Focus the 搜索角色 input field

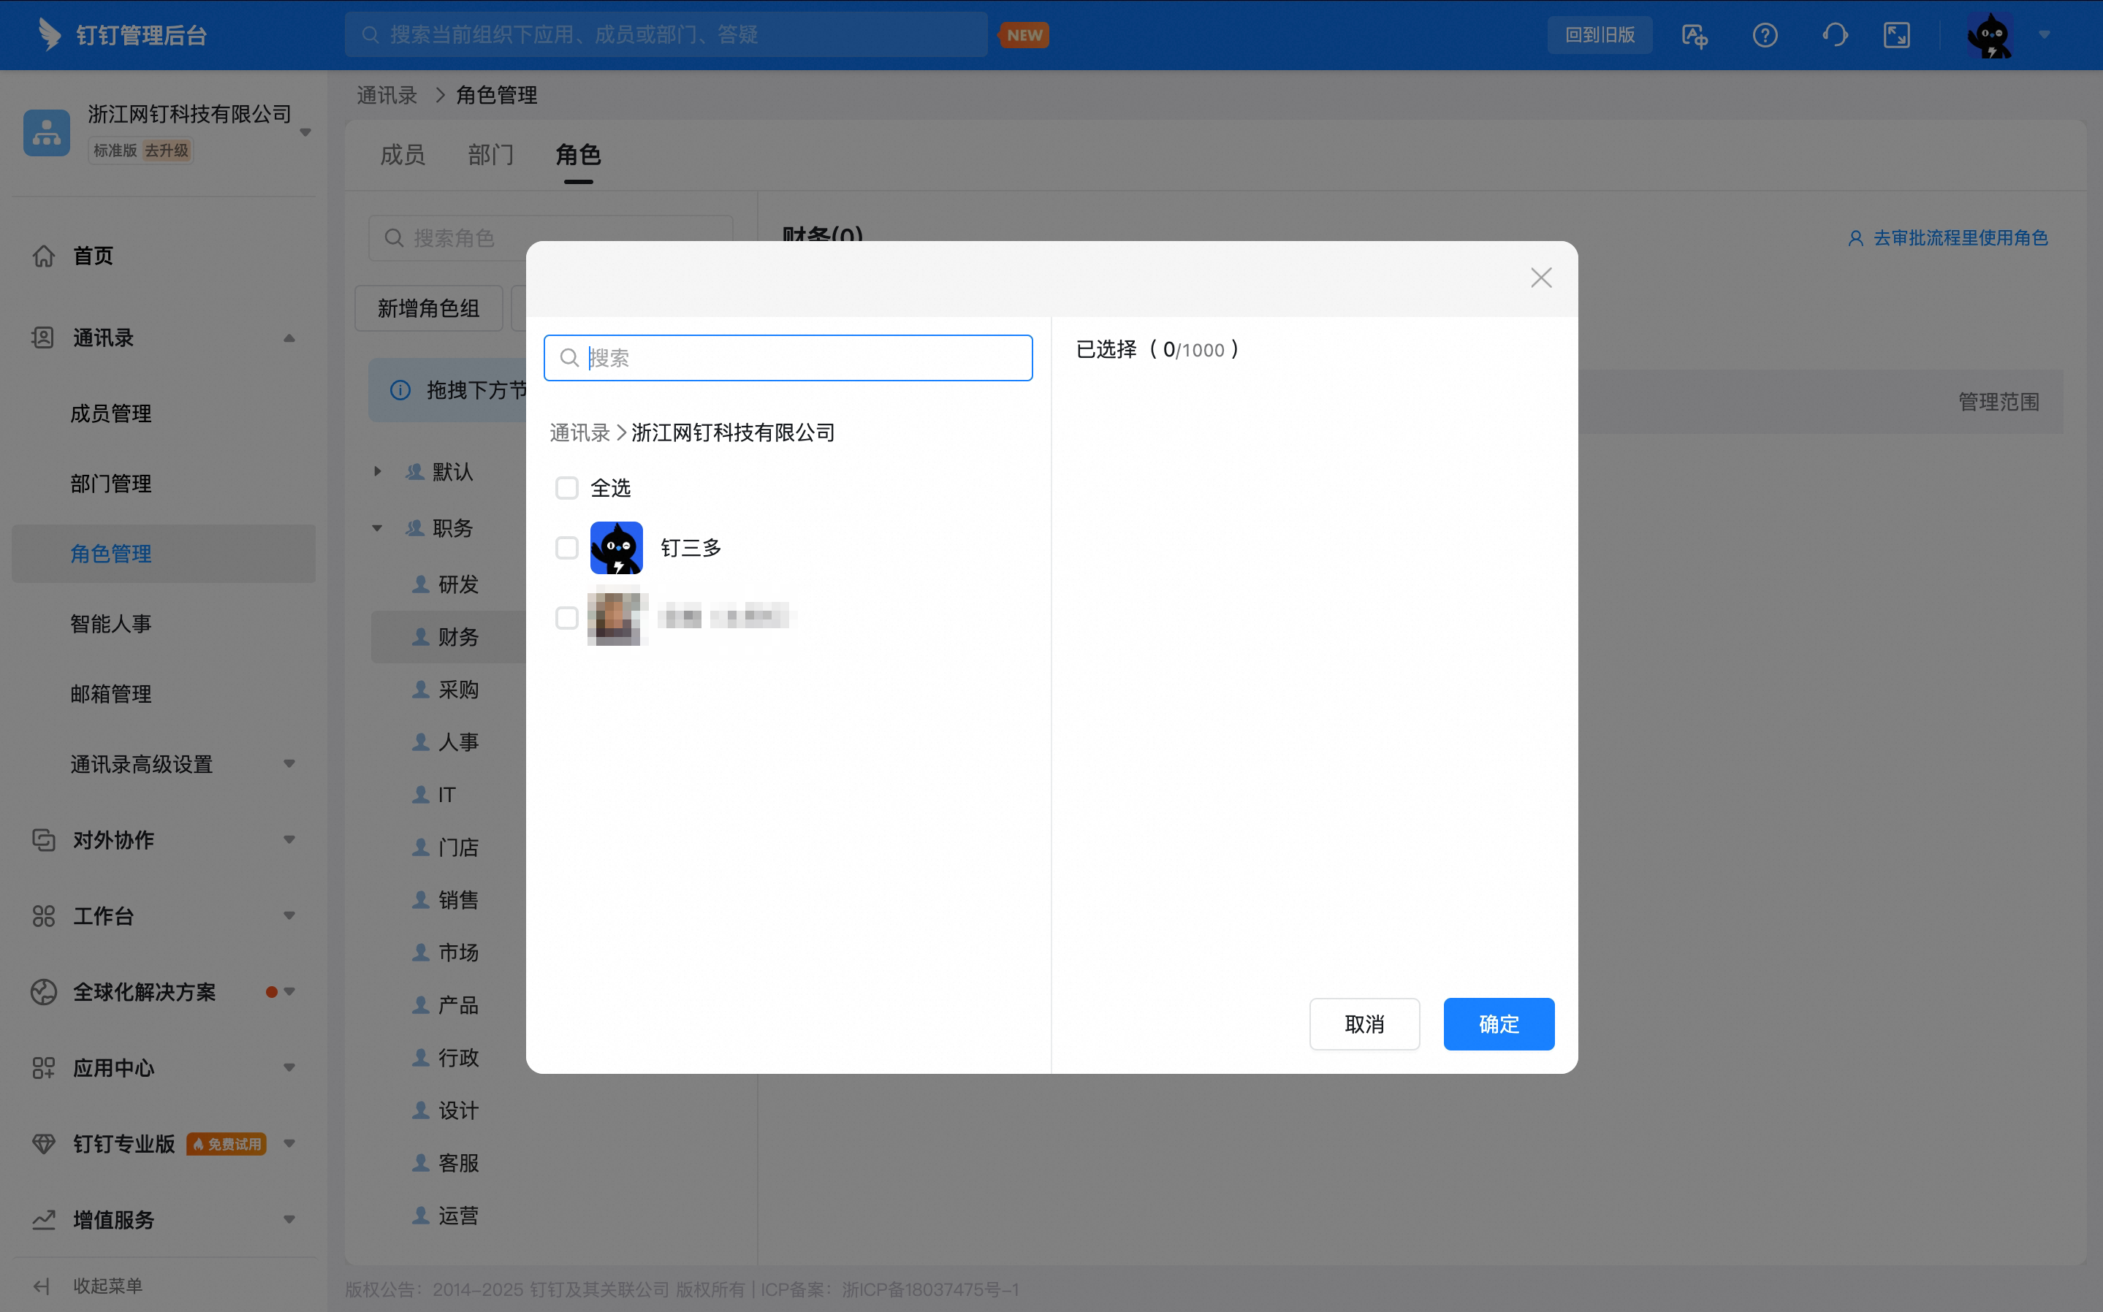pyautogui.click(x=550, y=237)
